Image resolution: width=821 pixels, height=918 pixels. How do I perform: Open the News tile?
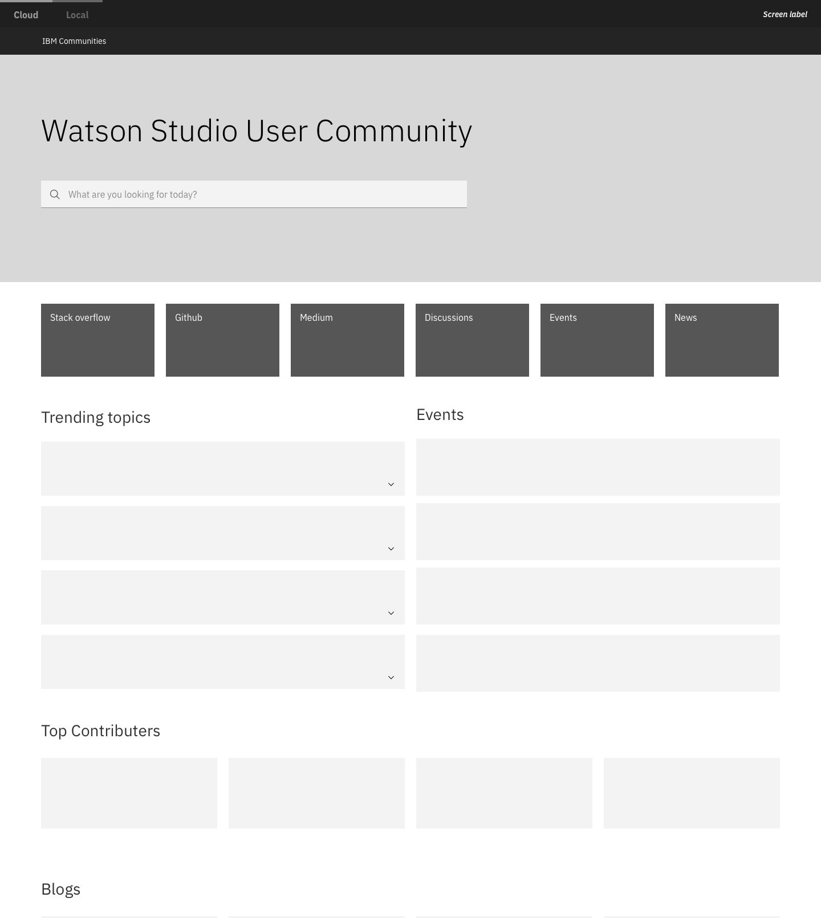(x=722, y=340)
